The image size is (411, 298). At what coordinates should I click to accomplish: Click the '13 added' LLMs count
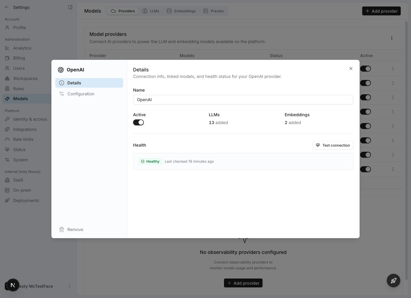[218, 123]
